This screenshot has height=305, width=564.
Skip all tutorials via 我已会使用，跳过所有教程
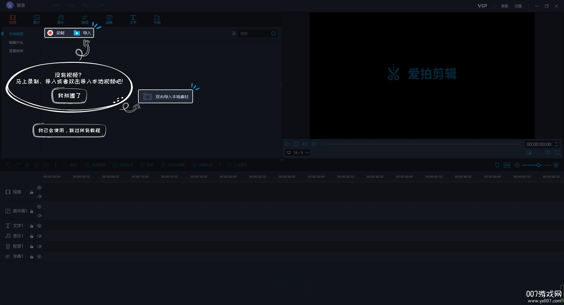tap(69, 131)
